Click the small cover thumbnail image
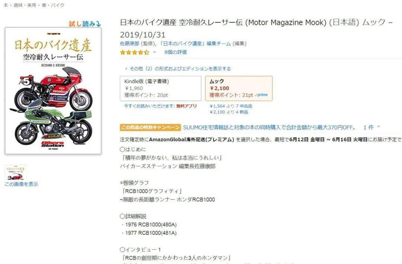Screen dimensions: 402x264 [x=16, y=173]
